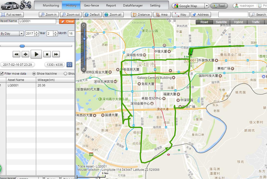Viewport: 267px width, 179px height.
Task: Reset map with the Default button
Action: (x=92, y=15)
